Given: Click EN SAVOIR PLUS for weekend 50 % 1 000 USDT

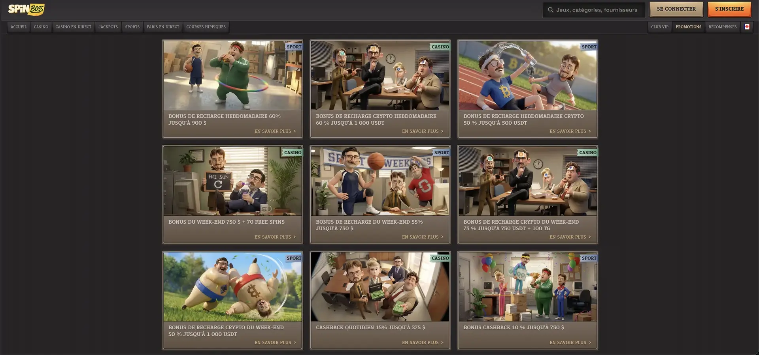Looking at the screenshot, I should [x=275, y=343].
